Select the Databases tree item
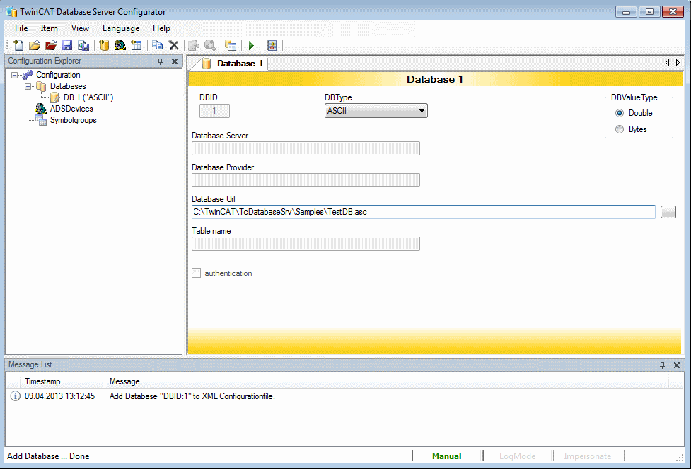This screenshot has width=691, height=469. pos(68,86)
